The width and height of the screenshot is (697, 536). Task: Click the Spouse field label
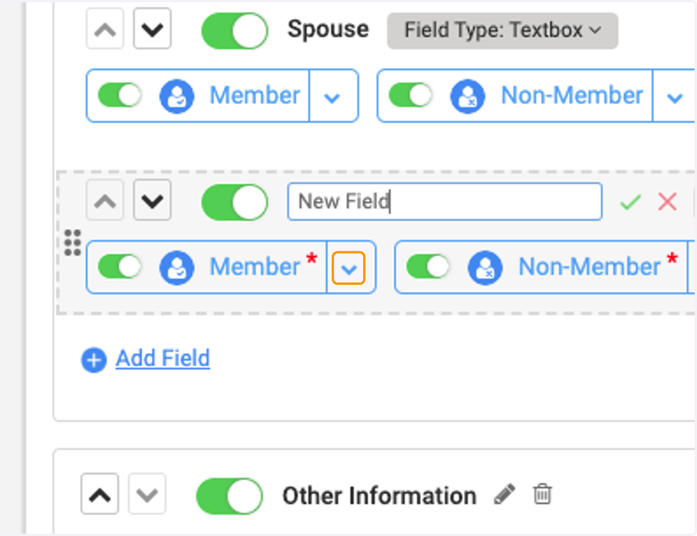[328, 29]
